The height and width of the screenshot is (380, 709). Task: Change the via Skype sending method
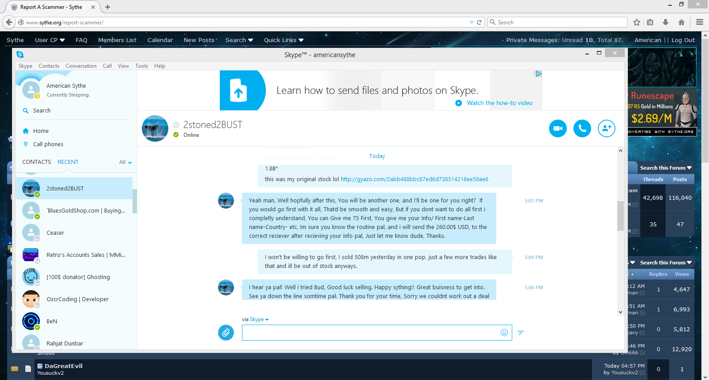click(x=259, y=319)
